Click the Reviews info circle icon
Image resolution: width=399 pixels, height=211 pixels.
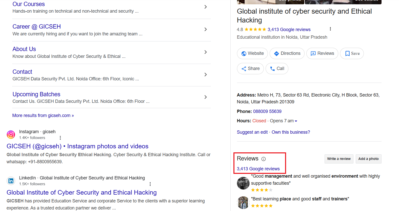(264, 159)
